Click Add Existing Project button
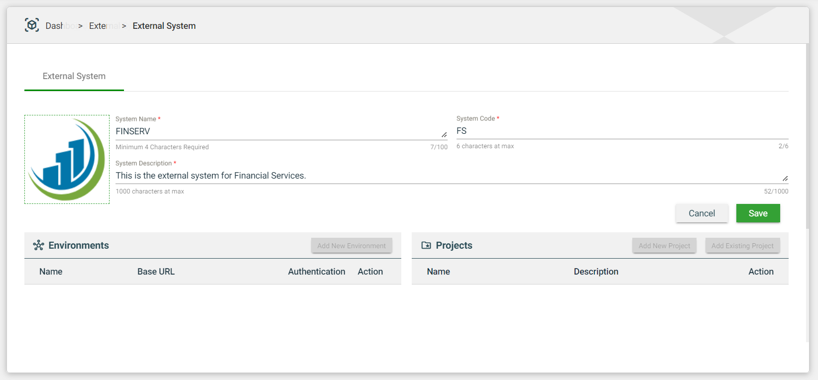Viewport: 818px width, 380px height. point(742,246)
